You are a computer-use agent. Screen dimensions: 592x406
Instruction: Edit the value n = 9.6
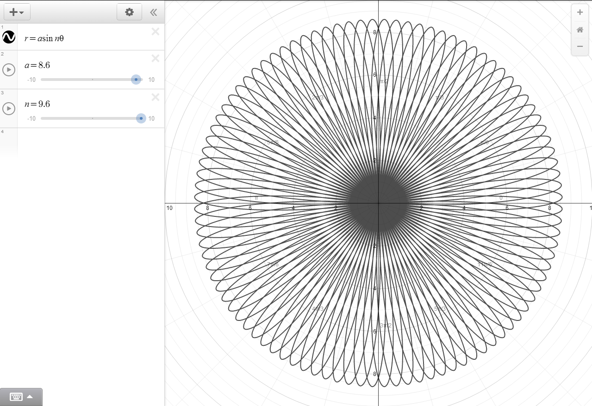click(37, 104)
